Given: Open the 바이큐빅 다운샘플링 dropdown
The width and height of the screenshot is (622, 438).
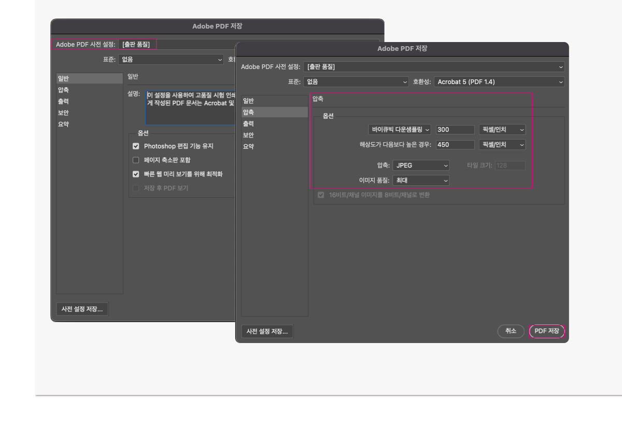Looking at the screenshot, I should [x=399, y=130].
